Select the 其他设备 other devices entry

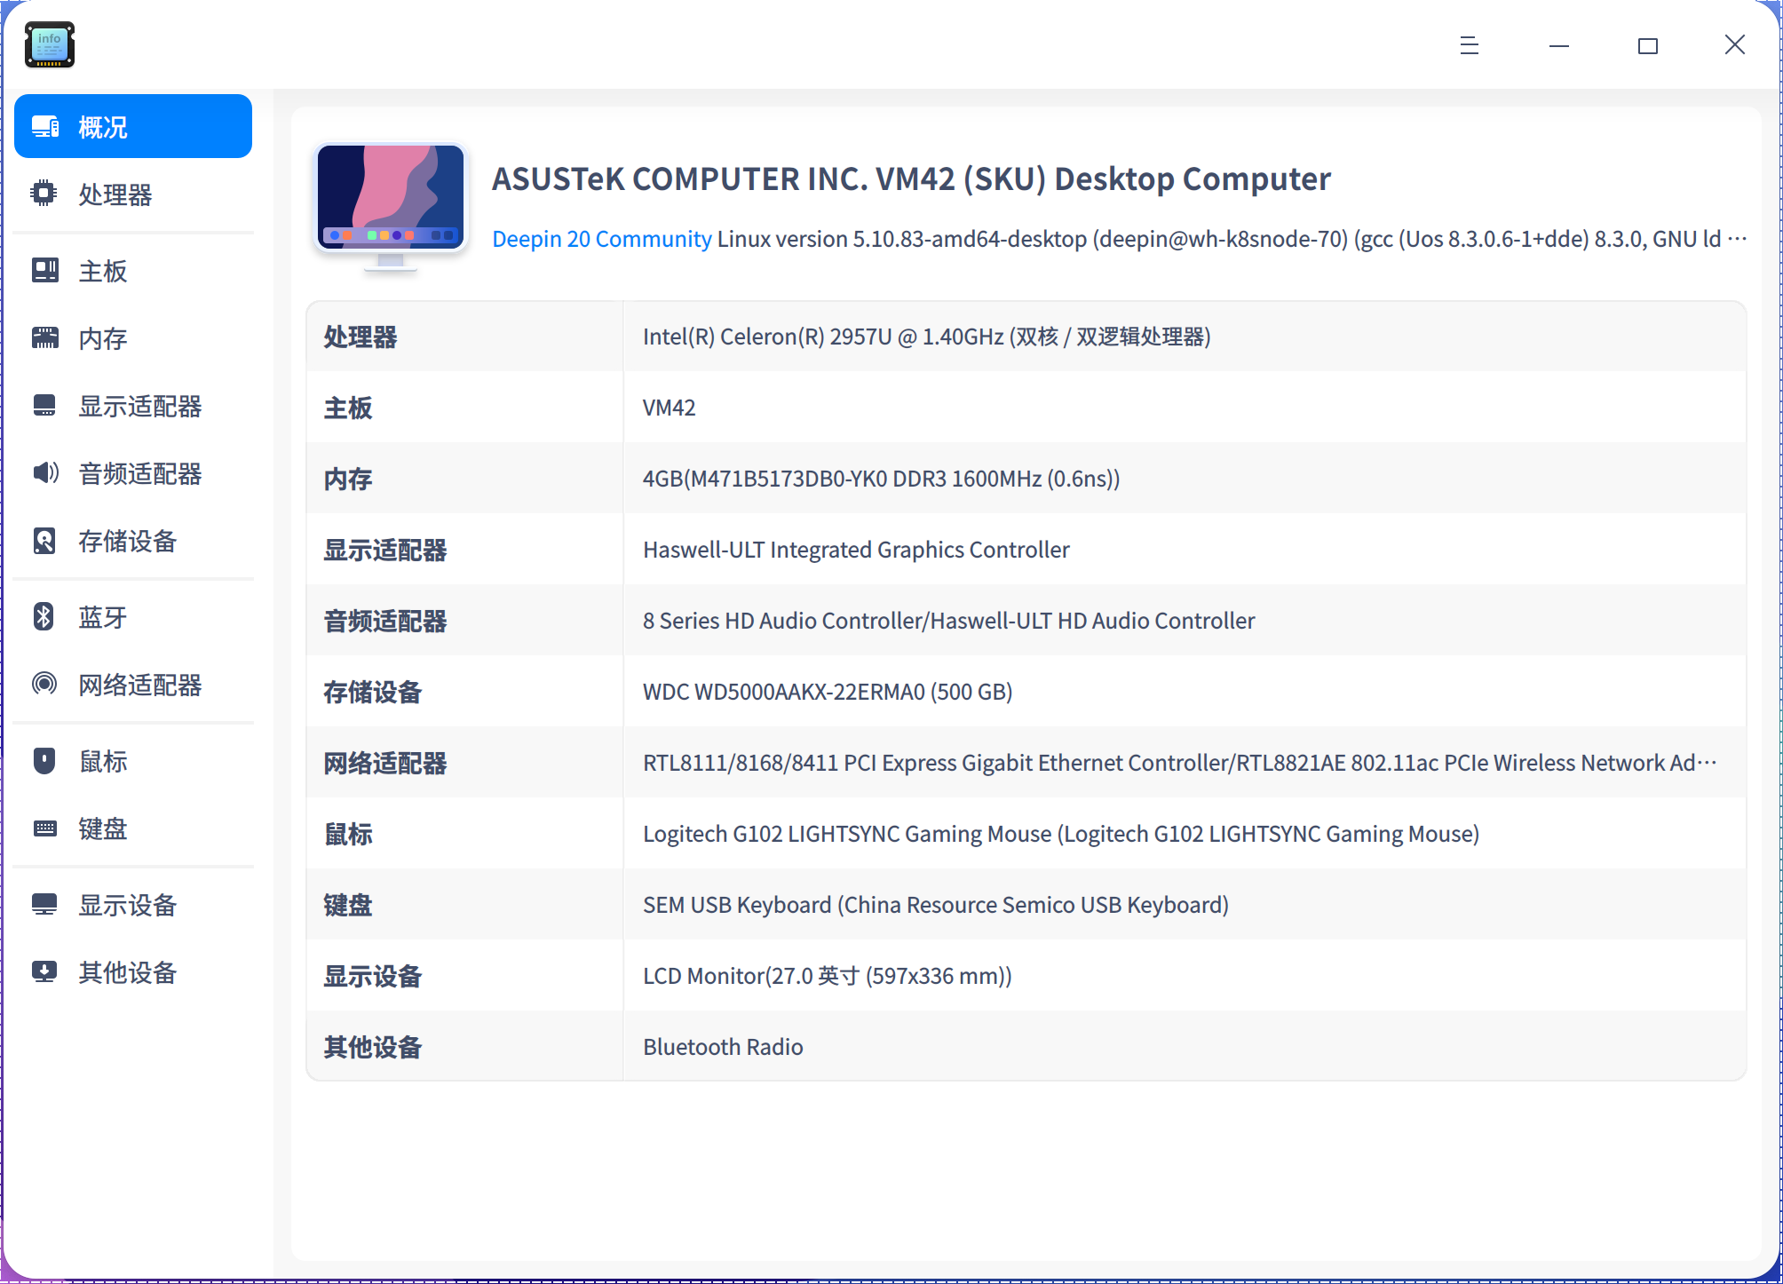(126, 972)
